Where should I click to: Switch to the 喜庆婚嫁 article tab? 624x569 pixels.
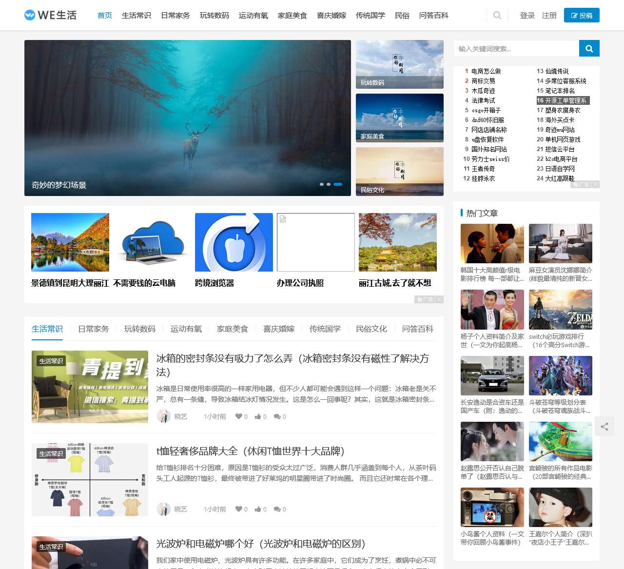(x=279, y=329)
